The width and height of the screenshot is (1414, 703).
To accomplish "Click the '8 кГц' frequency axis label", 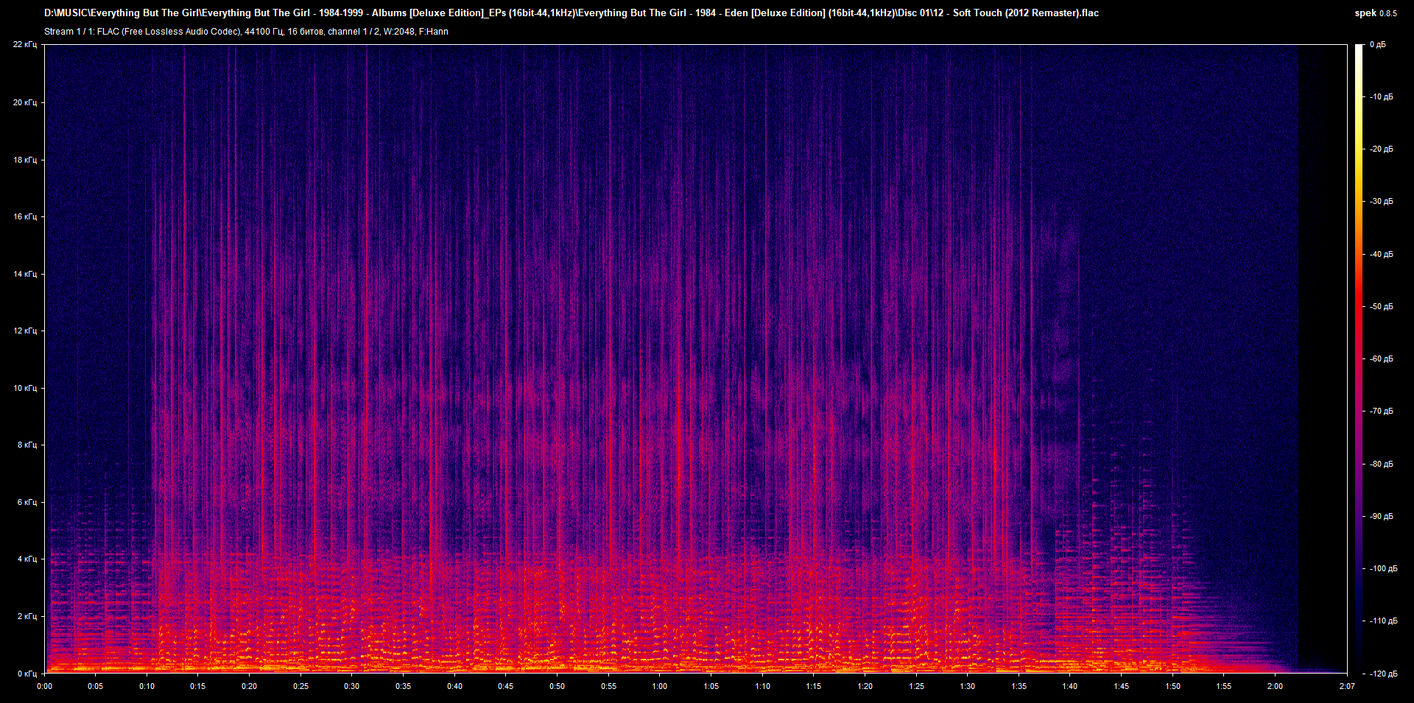I will [x=27, y=445].
